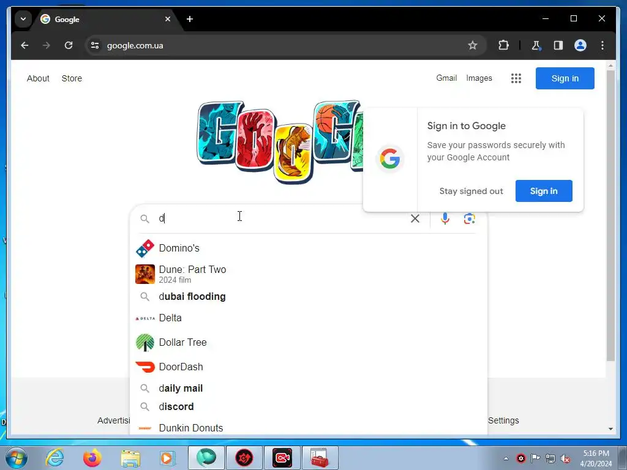Launch Firefox from the taskbar
Viewport: 627px width, 470px height.
click(x=92, y=458)
